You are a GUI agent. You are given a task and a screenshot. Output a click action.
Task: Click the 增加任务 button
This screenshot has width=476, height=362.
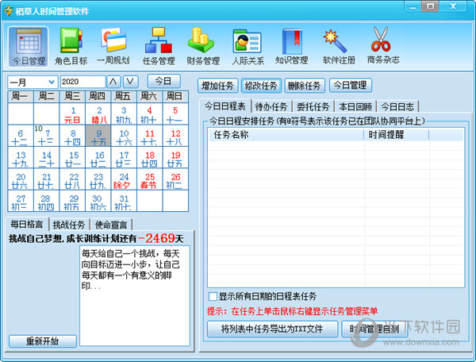click(x=217, y=85)
